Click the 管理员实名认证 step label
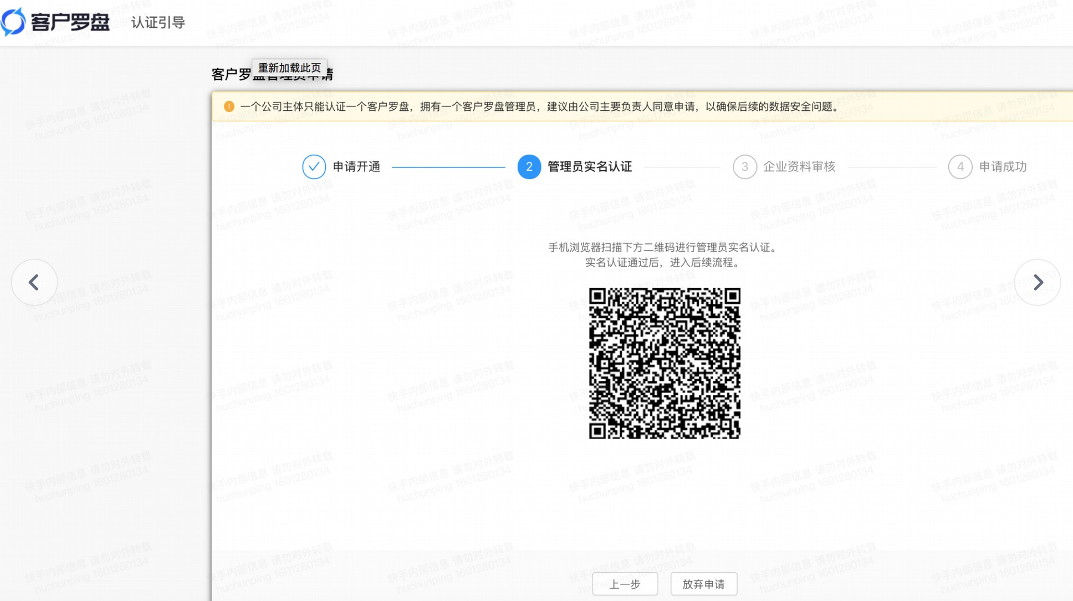This screenshot has width=1073, height=601. click(589, 167)
